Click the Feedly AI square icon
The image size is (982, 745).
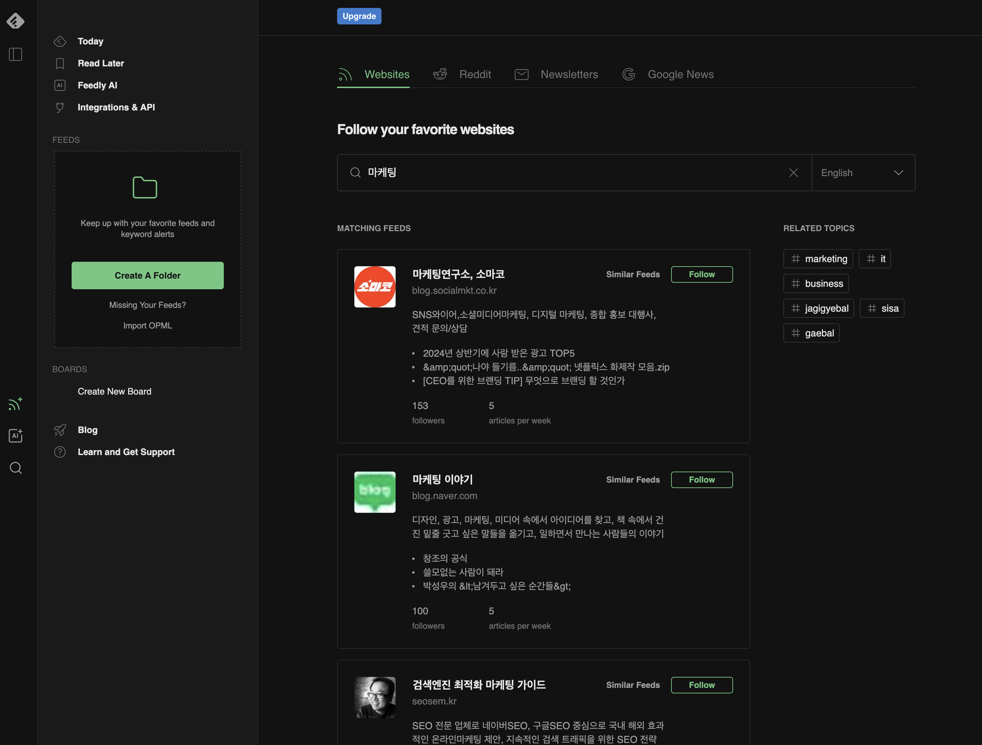(60, 85)
